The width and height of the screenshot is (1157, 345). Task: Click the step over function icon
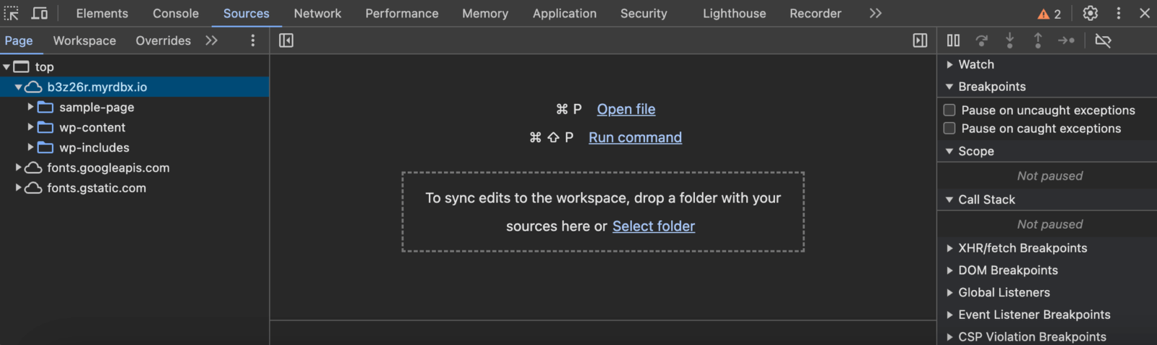pos(981,41)
